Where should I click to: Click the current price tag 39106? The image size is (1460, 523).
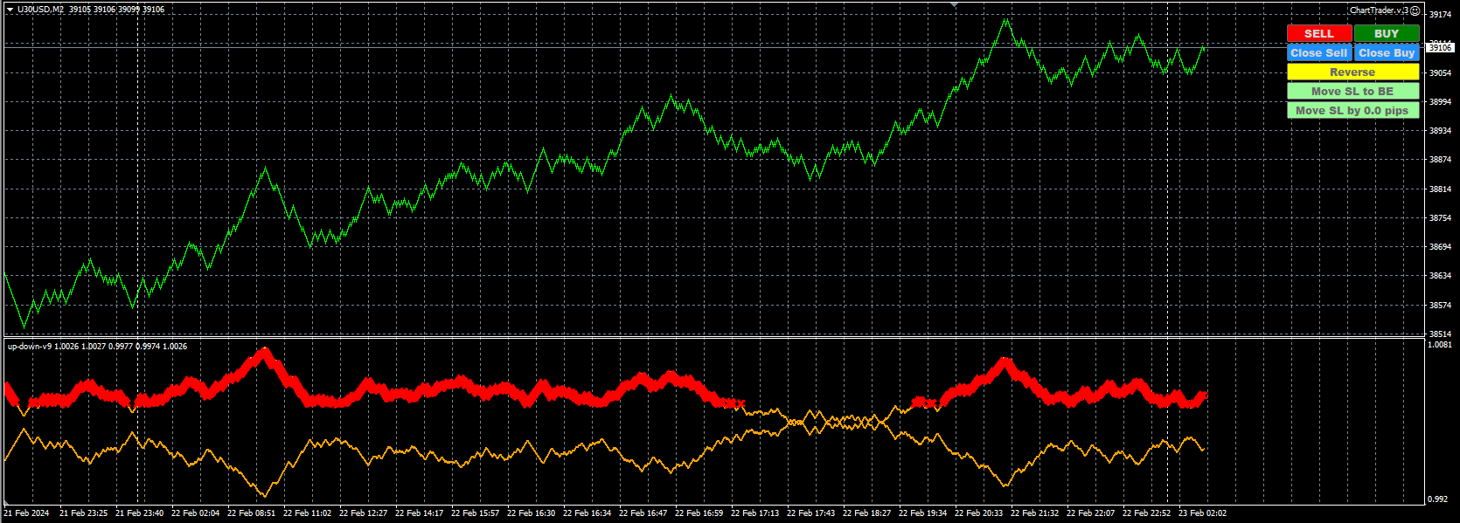[1441, 48]
